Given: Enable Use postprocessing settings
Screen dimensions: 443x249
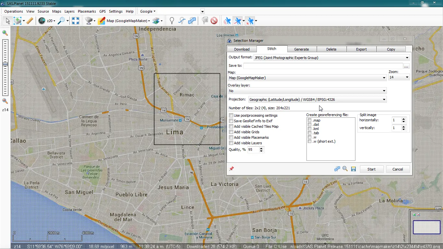Looking at the screenshot, I should click(x=231, y=115).
